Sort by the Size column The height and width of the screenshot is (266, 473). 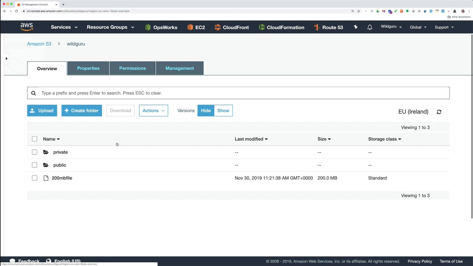[x=324, y=139]
